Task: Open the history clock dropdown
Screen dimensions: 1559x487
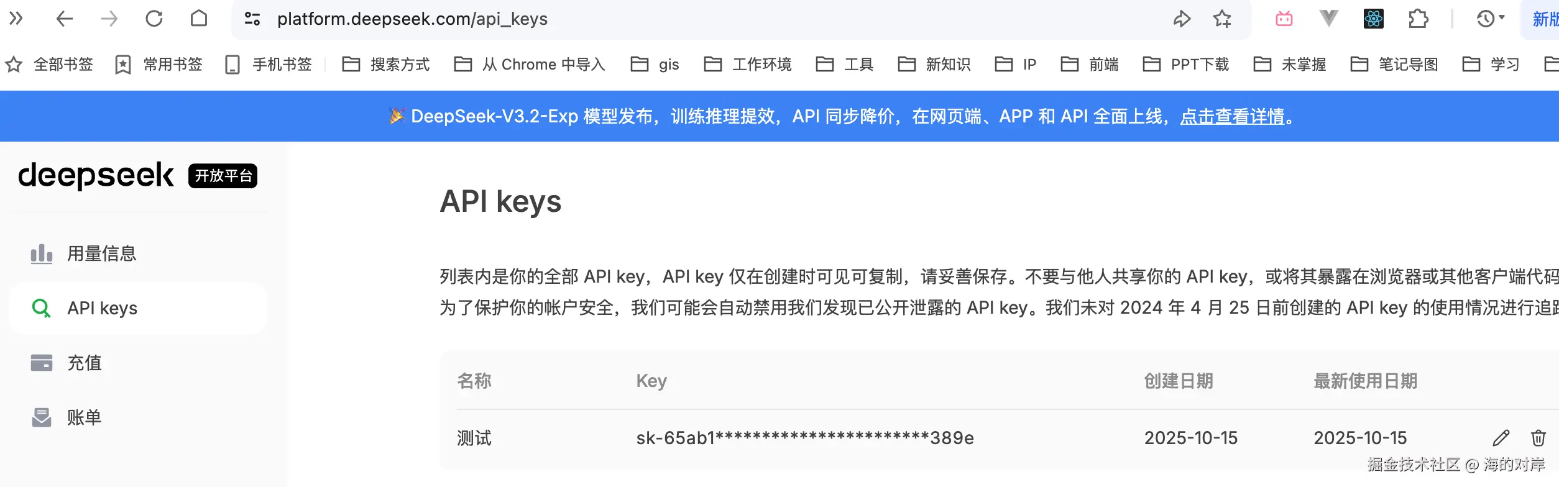Action: coord(1491,19)
